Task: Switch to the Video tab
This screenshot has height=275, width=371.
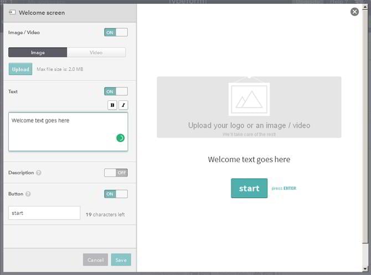Action: (x=96, y=53)
